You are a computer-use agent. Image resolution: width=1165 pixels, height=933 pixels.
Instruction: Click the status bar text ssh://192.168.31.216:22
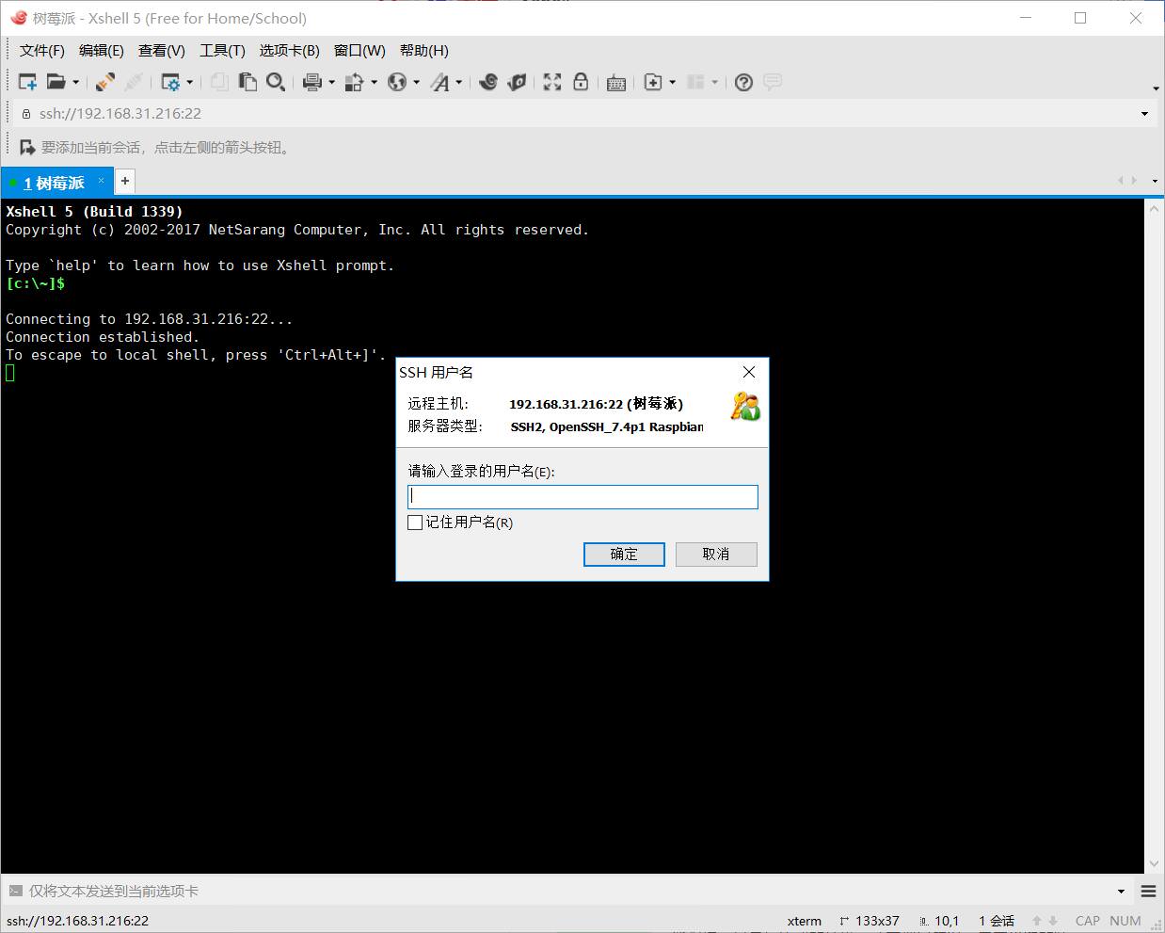[77, 921]
